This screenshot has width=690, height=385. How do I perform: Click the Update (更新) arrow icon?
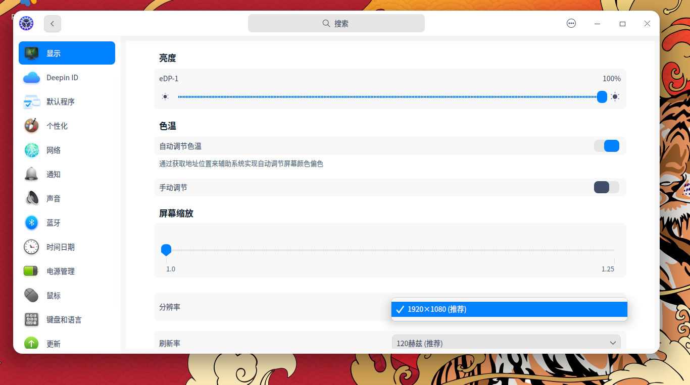(x=31, y=344)
